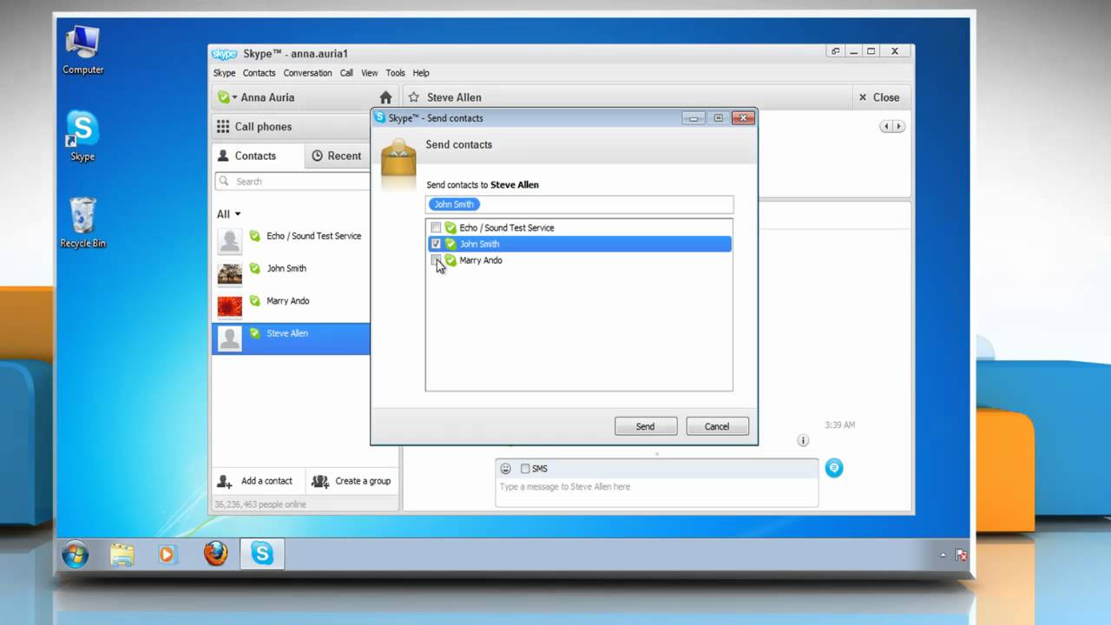The image size is (1111, 625).
Task: Select John Smith in the contact list
Action: point(292,273)
